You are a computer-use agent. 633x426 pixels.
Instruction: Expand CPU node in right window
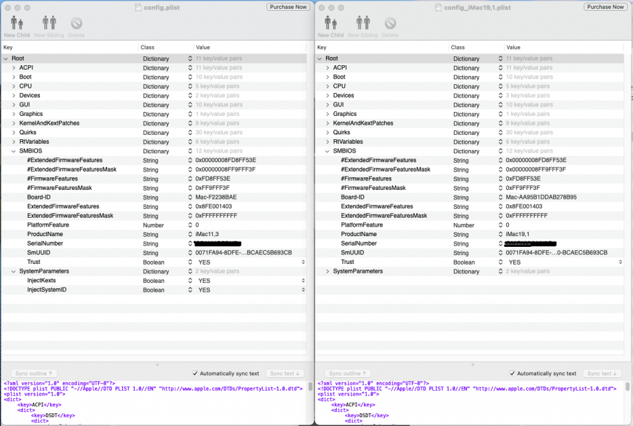coord(327,87)
